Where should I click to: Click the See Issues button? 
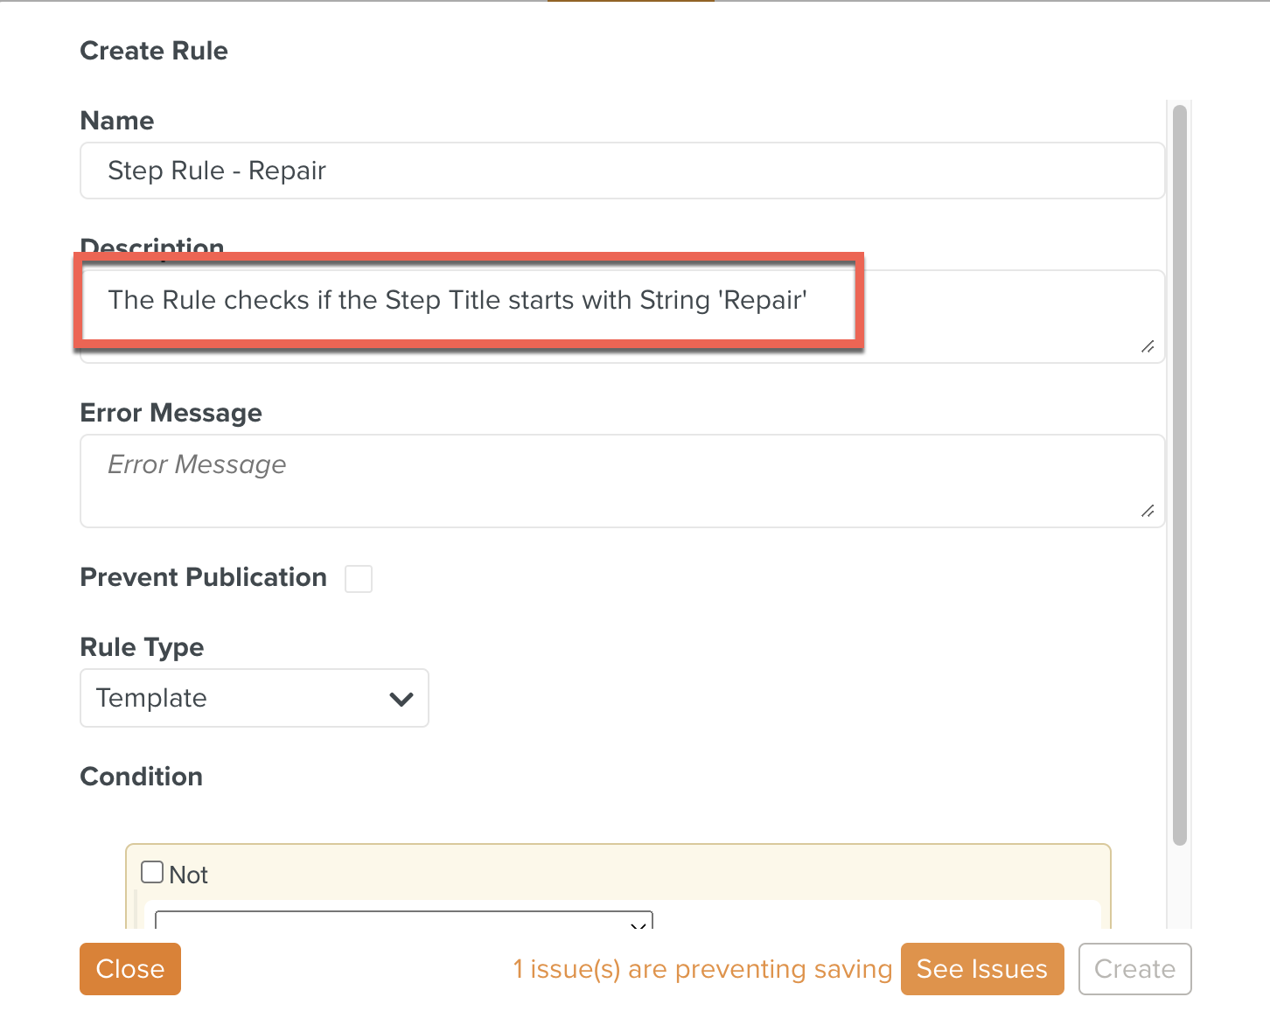(981, 969)
